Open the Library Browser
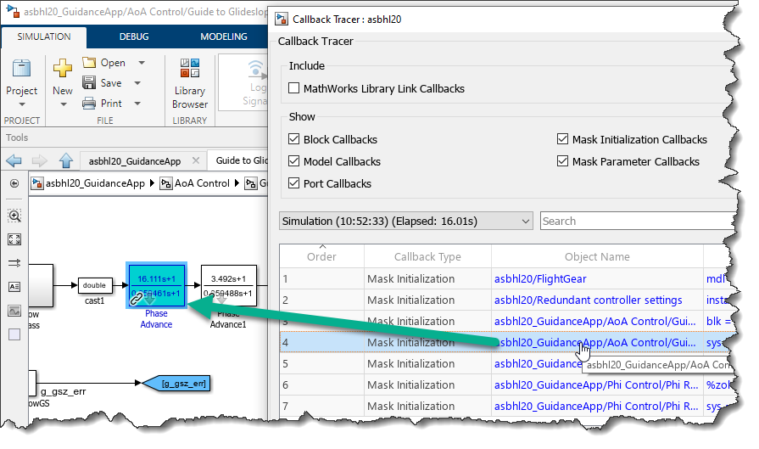759x449 pixels. 189,83
